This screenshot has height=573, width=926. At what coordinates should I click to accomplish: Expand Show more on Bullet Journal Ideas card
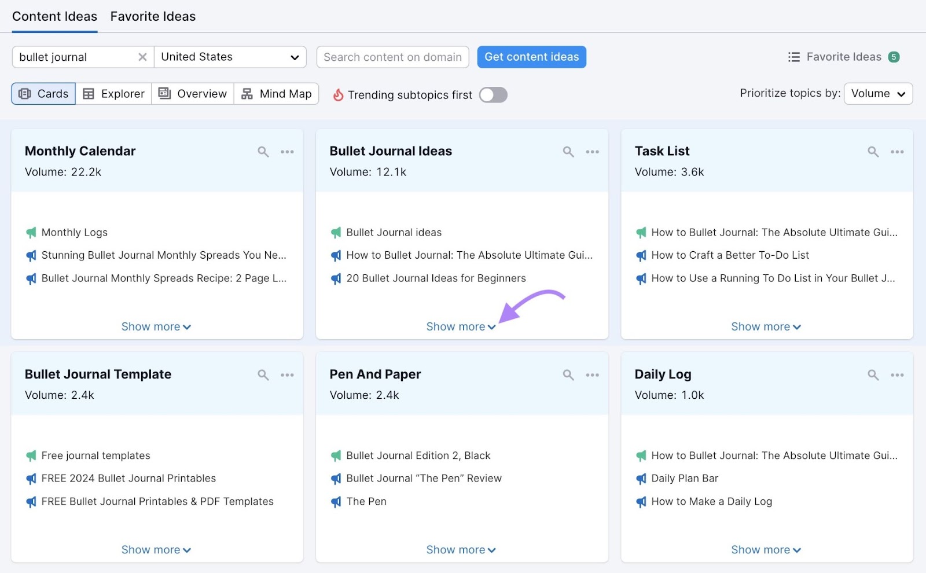[461, 327]
